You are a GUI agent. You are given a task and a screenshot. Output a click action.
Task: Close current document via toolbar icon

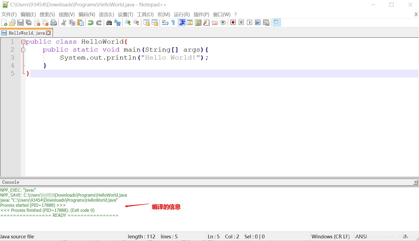[37, 23]
